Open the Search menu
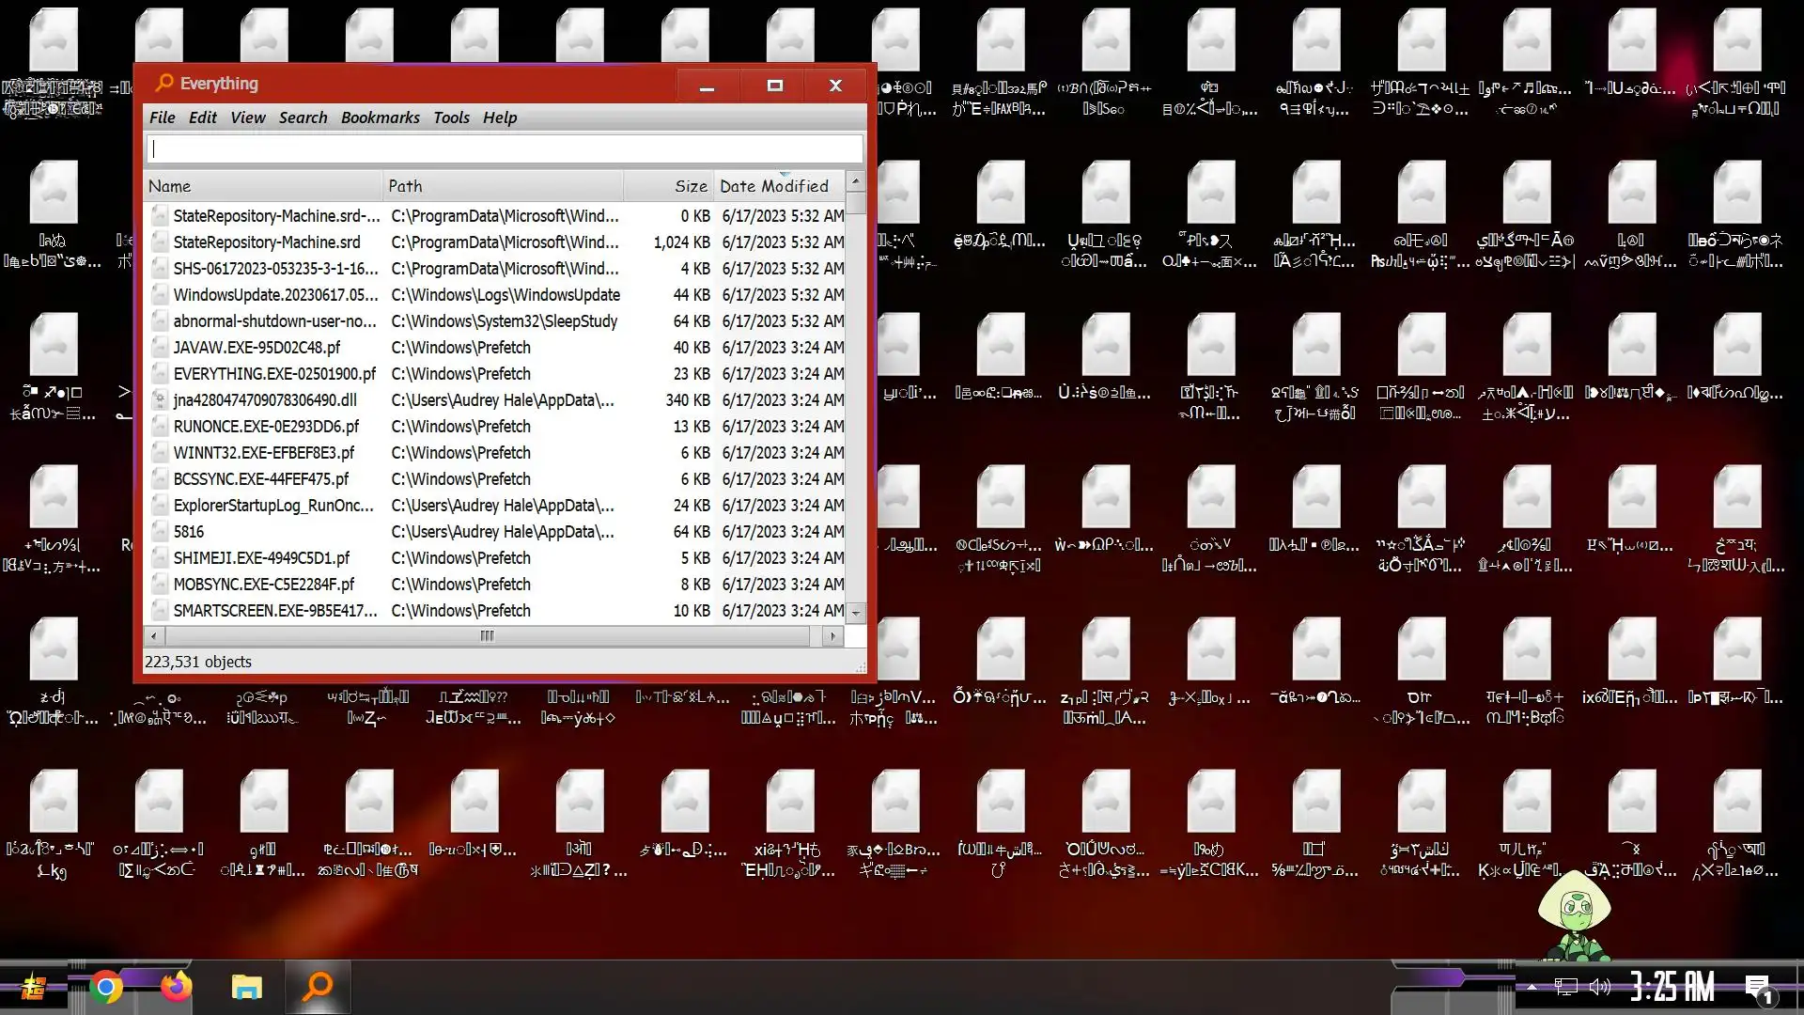The height and width of the screenshot is (1015, 1804). tap(303, 117)
